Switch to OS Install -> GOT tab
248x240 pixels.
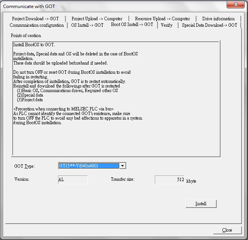87,25
